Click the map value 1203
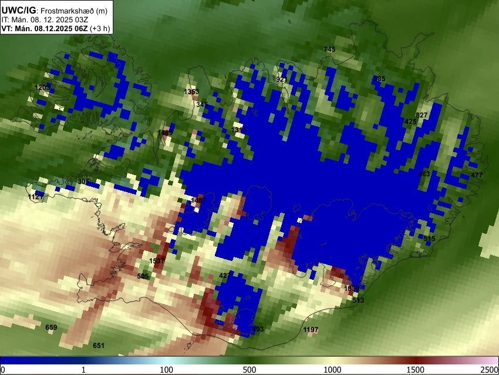 coord(42,88)
